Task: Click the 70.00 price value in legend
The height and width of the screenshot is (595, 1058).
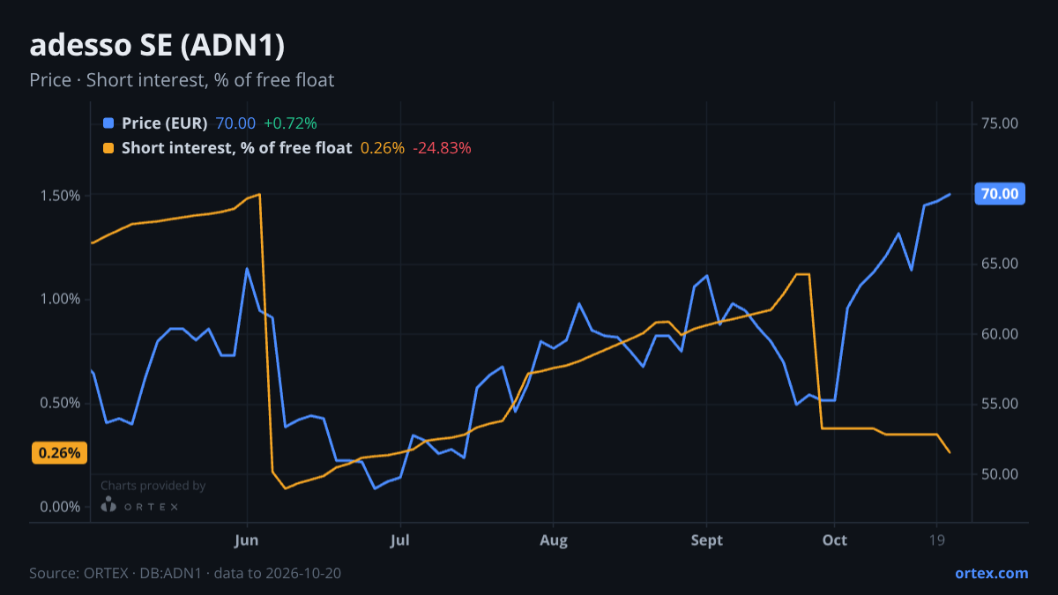Action: (235, 123)
